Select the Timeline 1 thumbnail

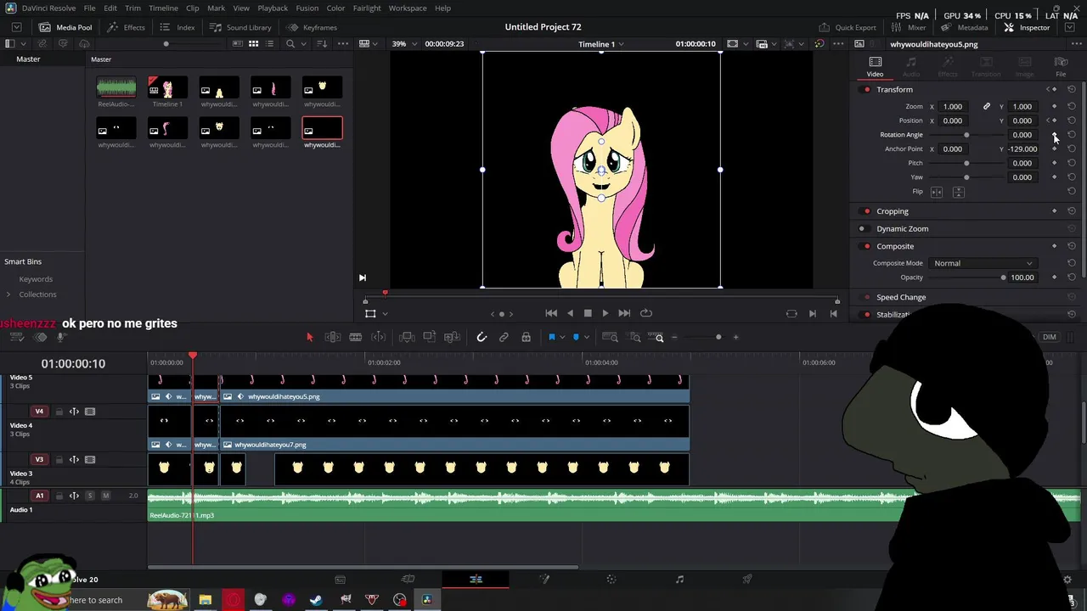pos(167,87)
